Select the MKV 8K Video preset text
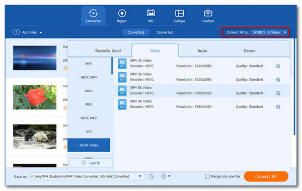 (x=141, y=101)
